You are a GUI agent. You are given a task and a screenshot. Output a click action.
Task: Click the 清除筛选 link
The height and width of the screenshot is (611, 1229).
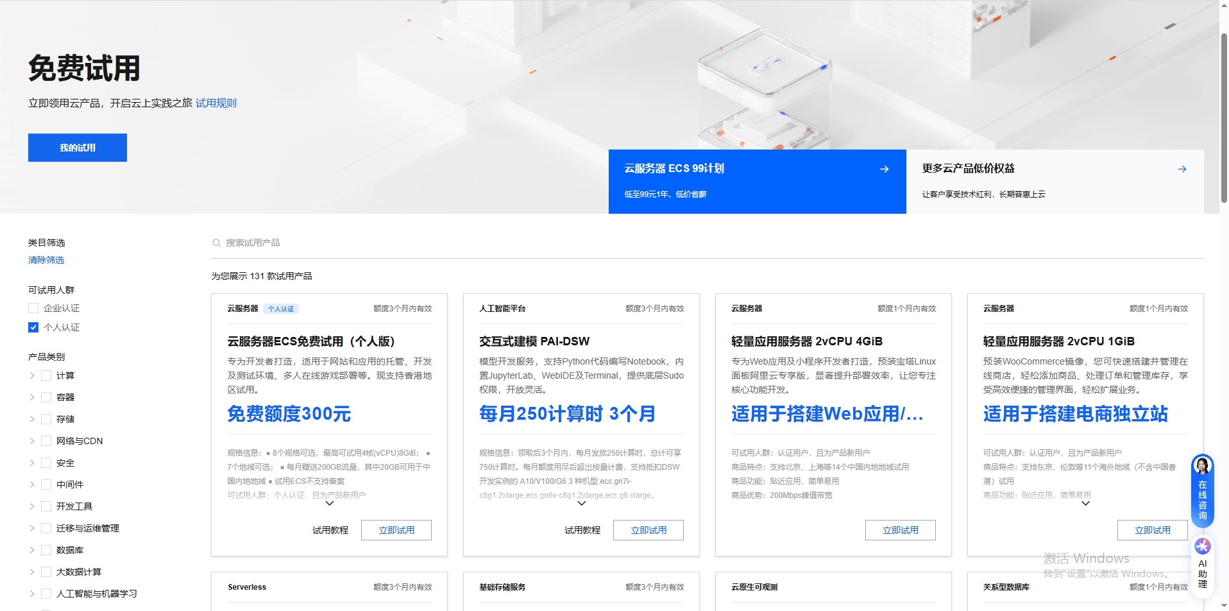pos(46,260)
